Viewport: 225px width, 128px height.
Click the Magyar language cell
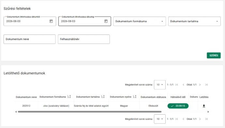coord(124,106)
